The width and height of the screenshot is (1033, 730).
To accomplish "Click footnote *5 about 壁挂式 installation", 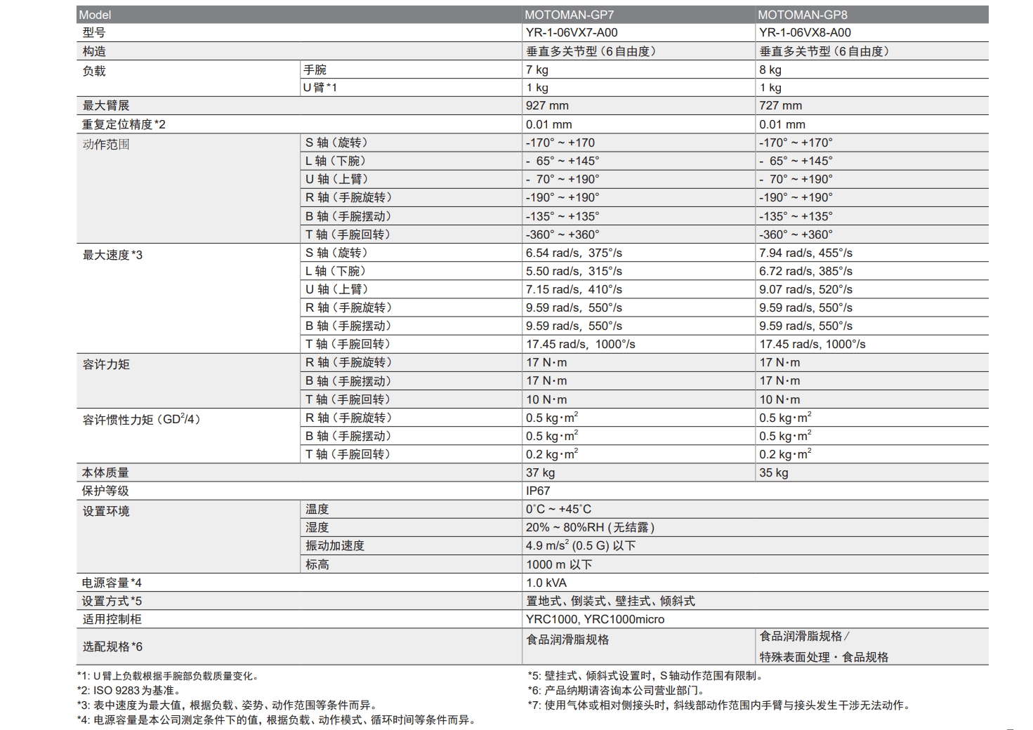I will [647, 676].
